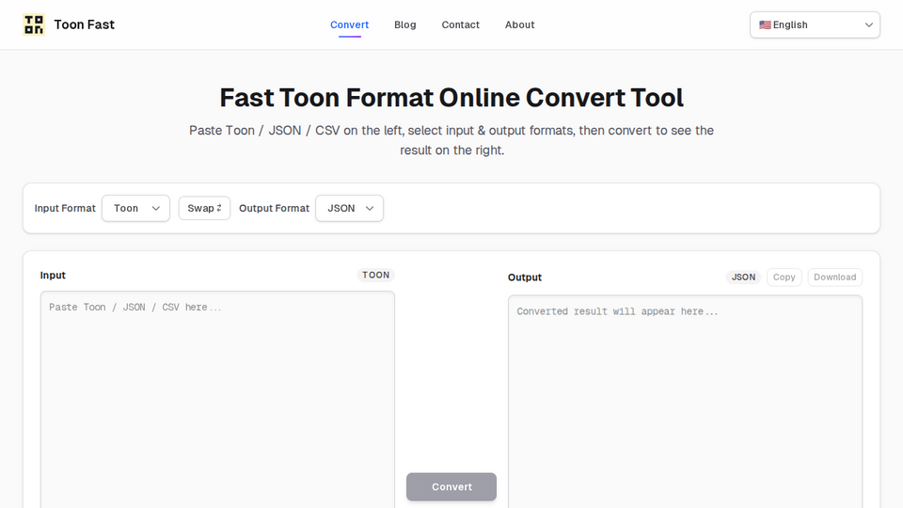Click the 'Output Format' label

coord(274,208)
